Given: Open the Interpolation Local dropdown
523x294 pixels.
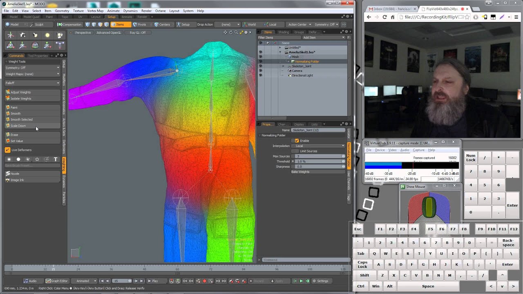Looking at the screenshot, I should [x=319, y=146].
